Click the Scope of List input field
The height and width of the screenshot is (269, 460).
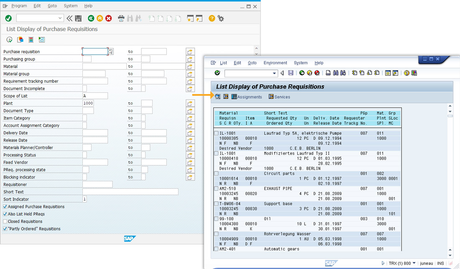pos(95,96)
